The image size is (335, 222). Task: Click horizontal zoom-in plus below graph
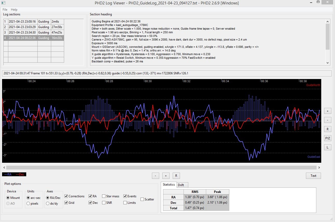(x=166, y=175)
